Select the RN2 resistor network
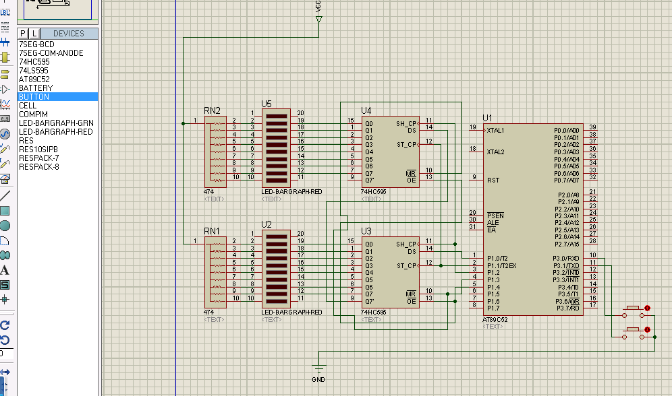Image resolution: width=672 pixels, height=396 pixels. 215,152
